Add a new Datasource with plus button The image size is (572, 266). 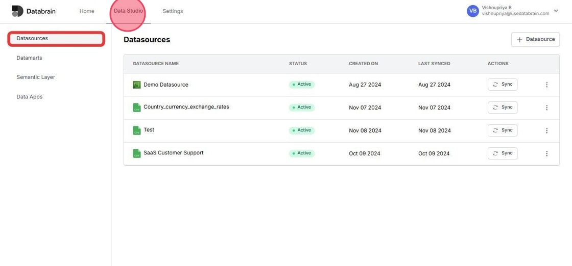click(535, 39)
